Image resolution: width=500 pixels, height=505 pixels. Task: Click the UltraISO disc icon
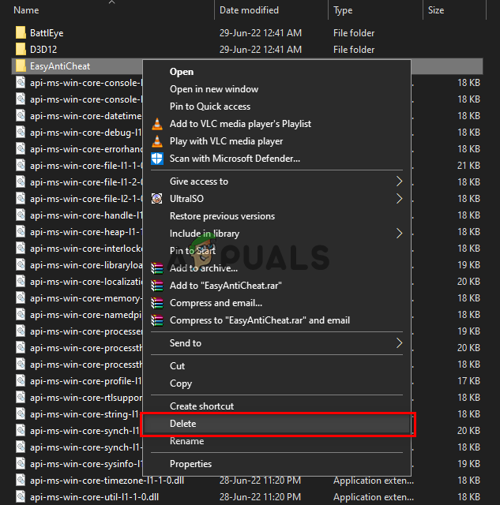click(x=157, y=199)
